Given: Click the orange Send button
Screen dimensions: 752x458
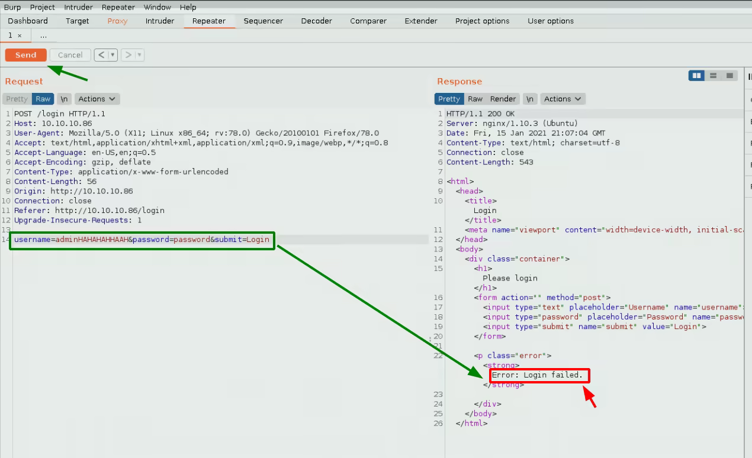Looking at the screenshot, I should [x=26, y=55].
